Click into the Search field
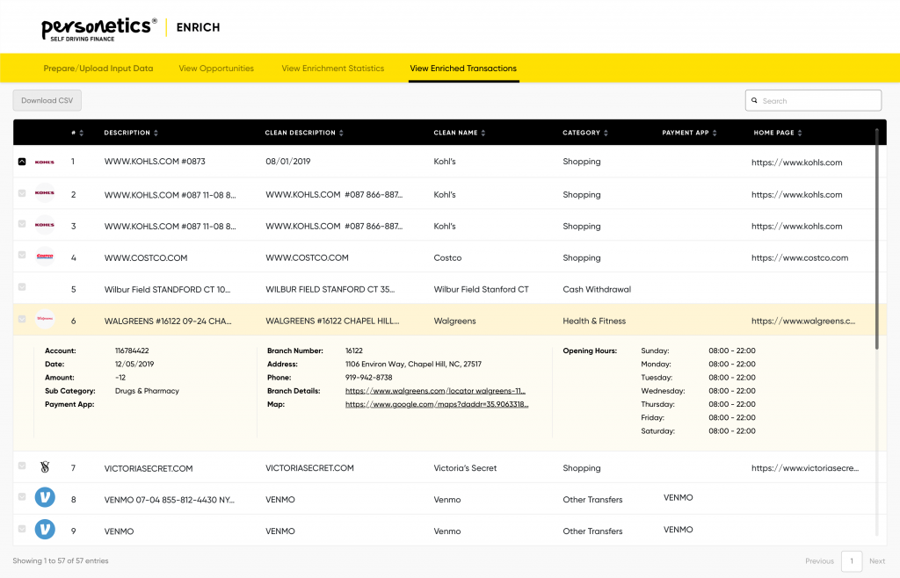900x578 pixels. [x=813, y=100]
